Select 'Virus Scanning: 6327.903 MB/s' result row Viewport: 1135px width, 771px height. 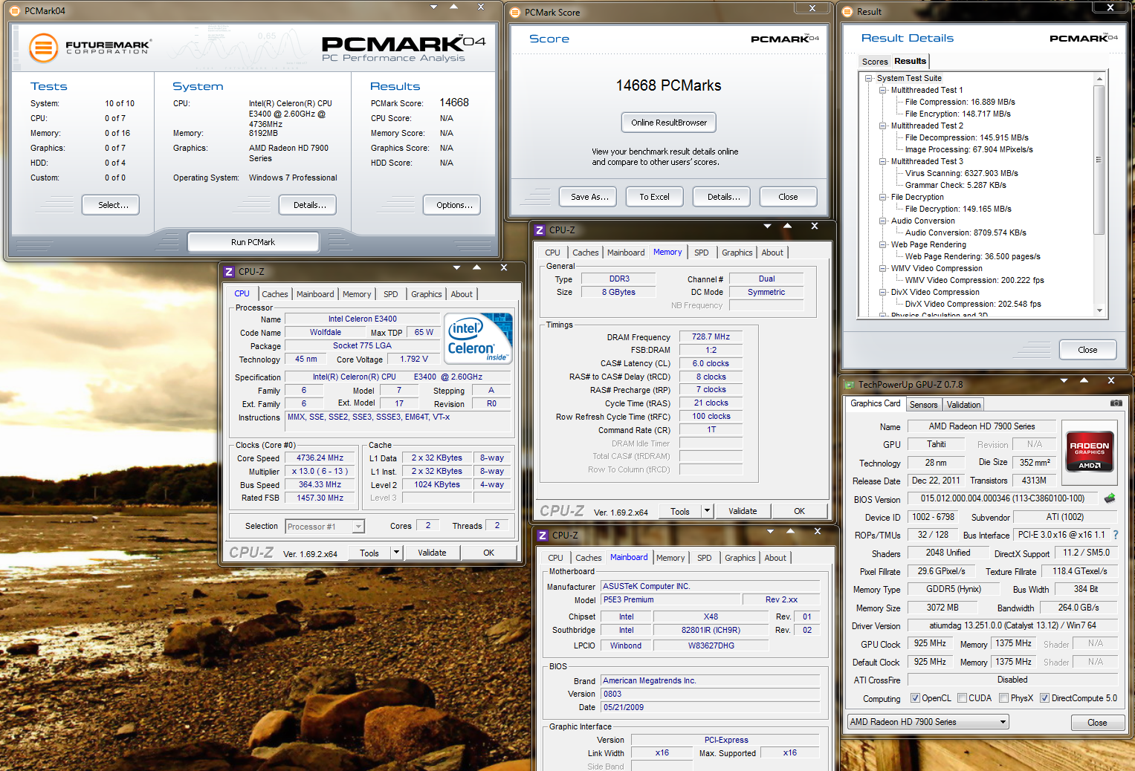961,173
